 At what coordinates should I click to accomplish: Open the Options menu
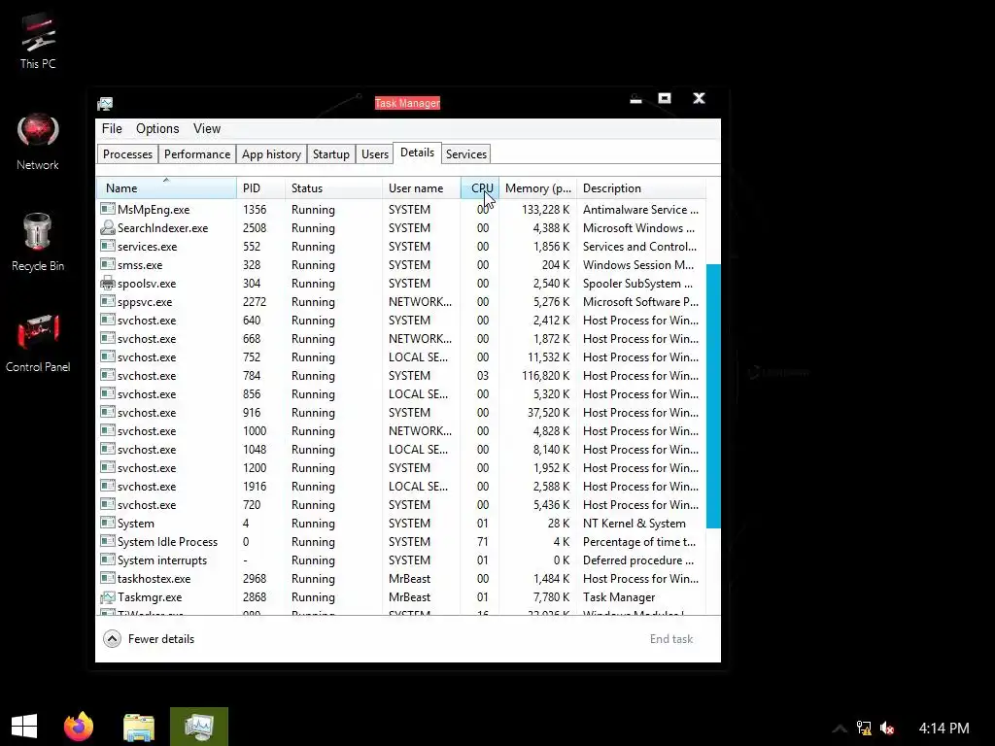point(157,129)
